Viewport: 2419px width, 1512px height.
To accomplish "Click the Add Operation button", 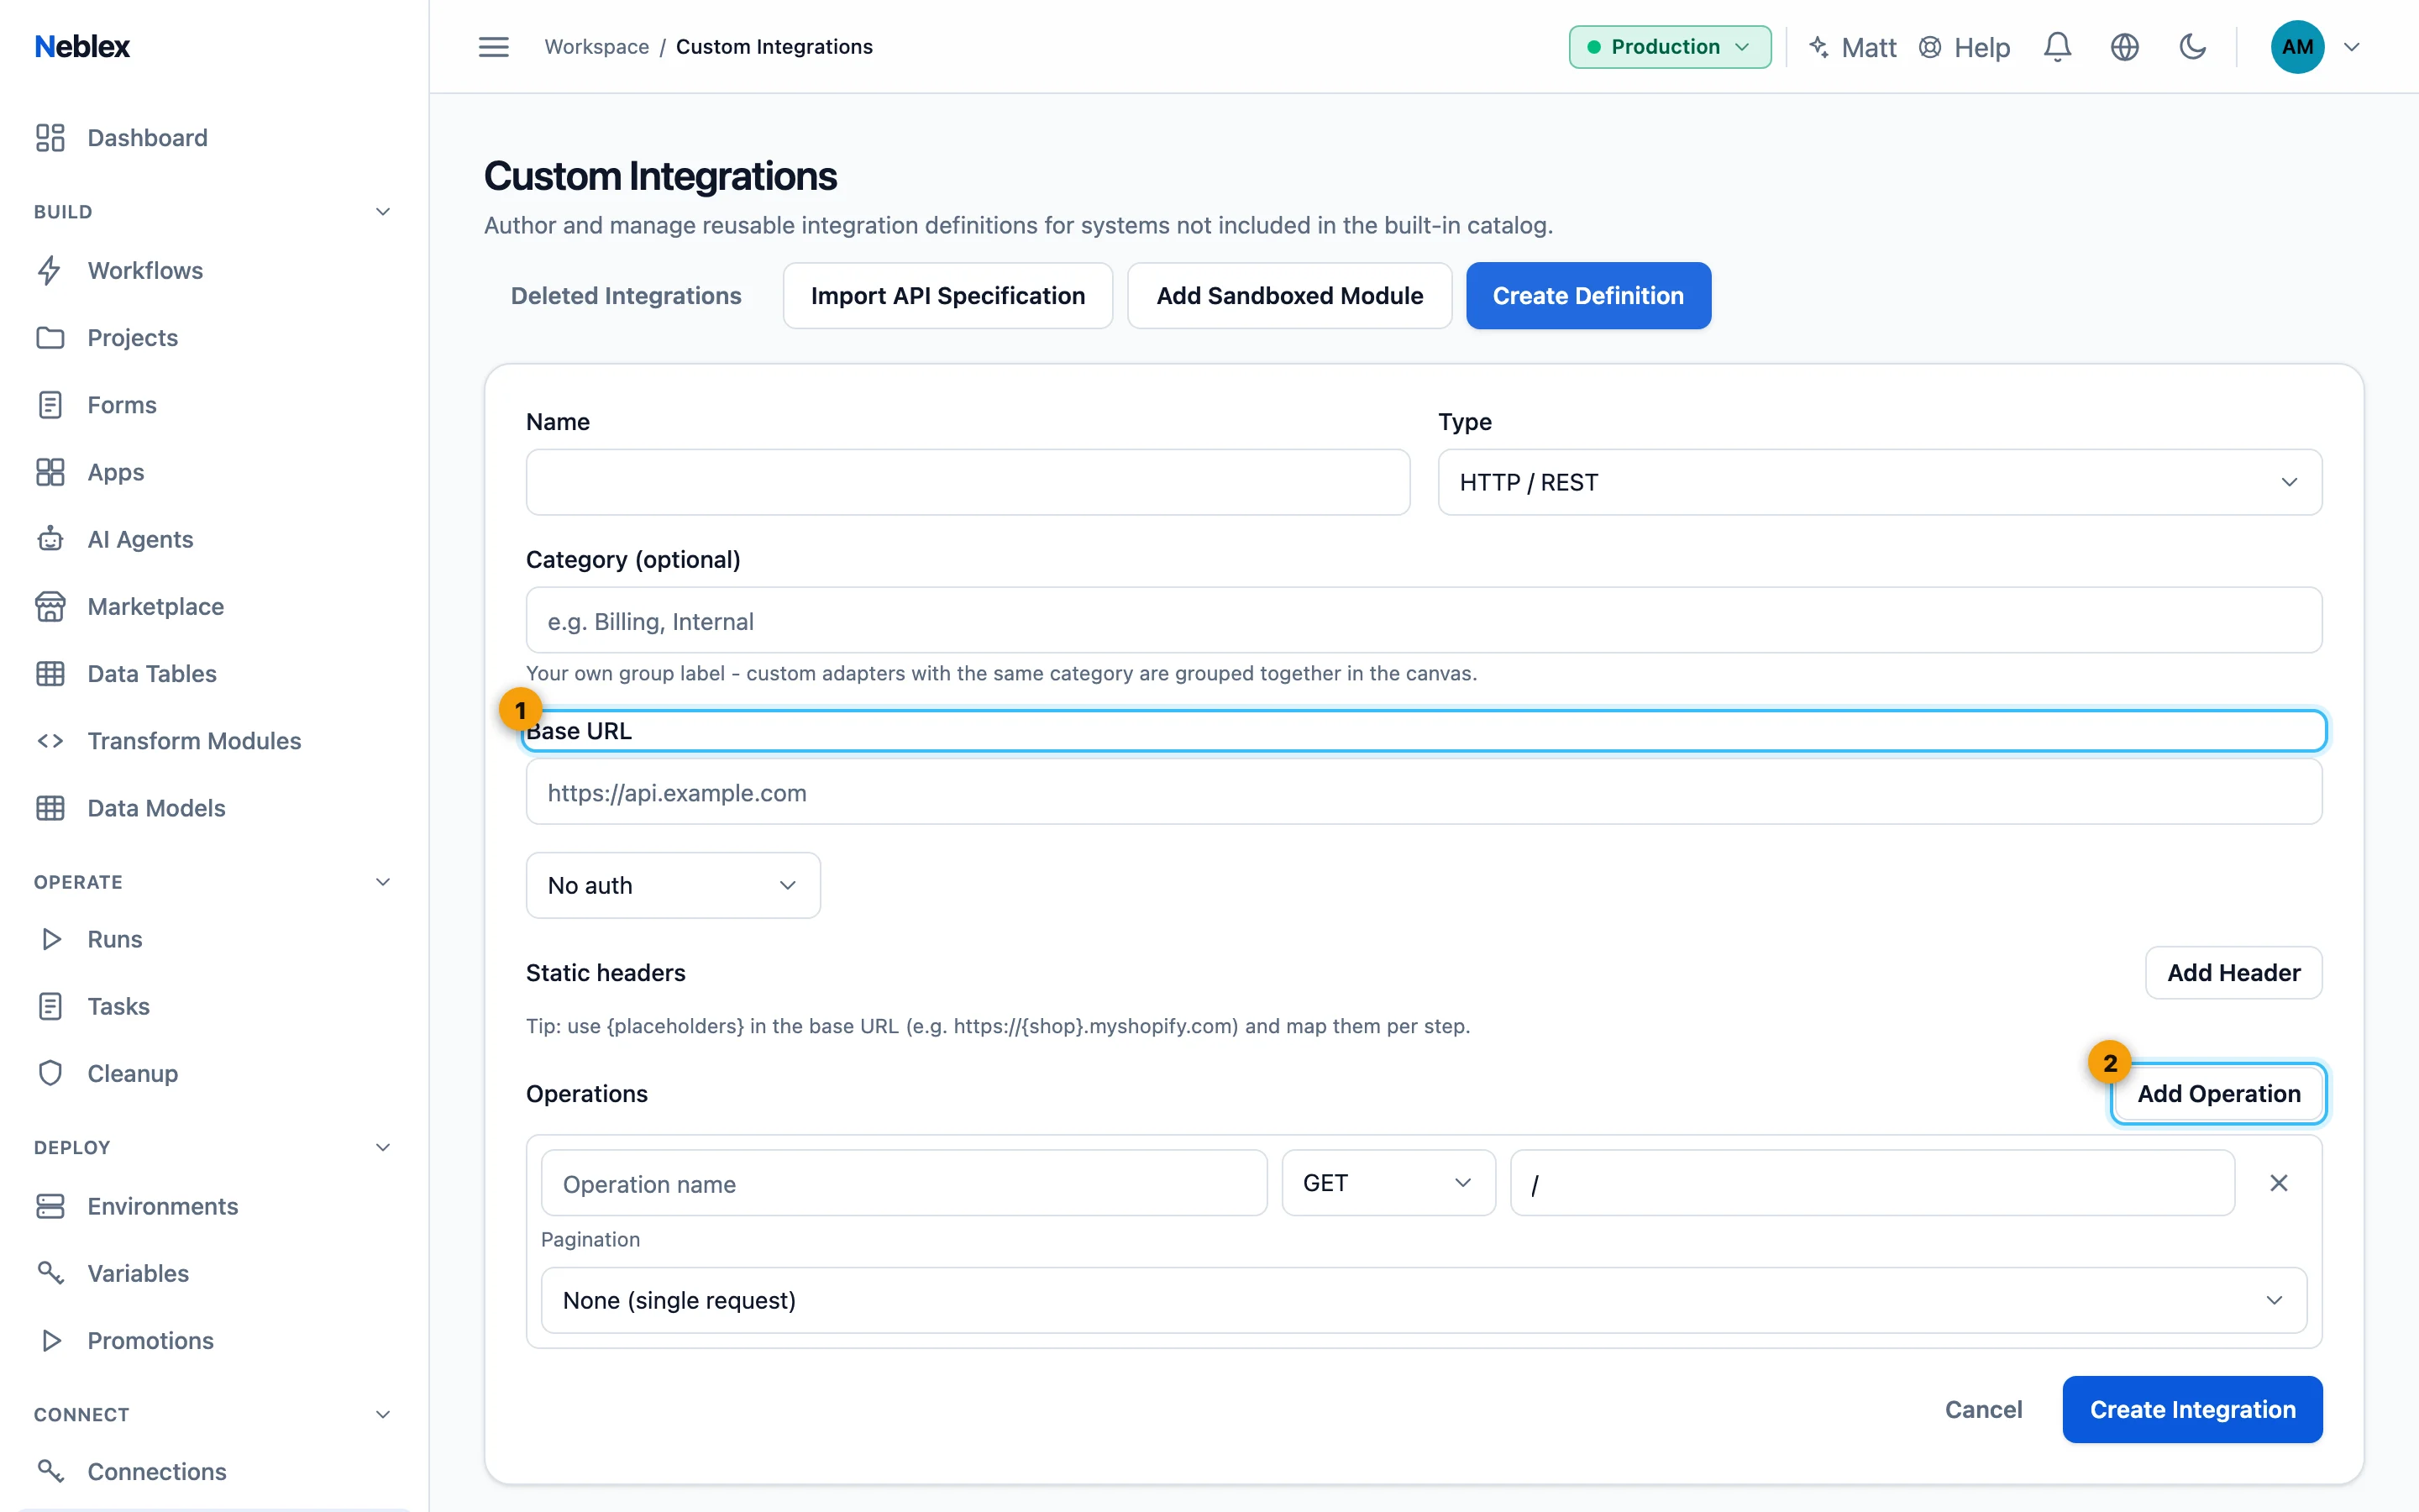I will click(x=2218, y=1094).
